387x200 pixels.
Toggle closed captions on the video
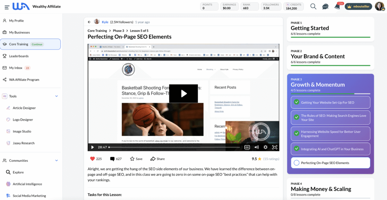(x=247, y=147)
